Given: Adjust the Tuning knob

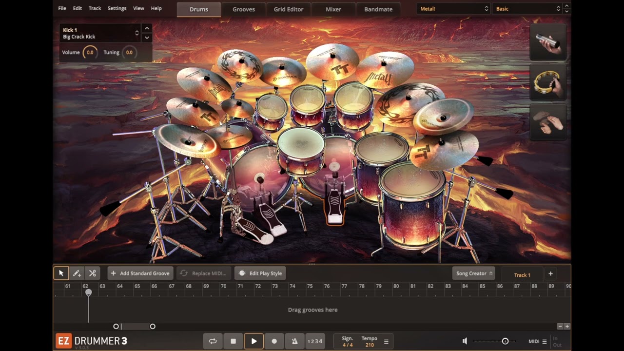Looking at the screenshot, I should point(129,53).
